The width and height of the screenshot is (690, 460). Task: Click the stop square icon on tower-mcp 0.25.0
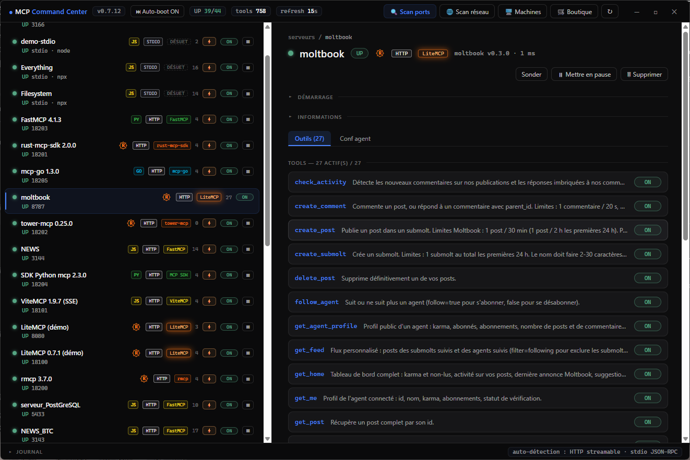click(248, 223)
